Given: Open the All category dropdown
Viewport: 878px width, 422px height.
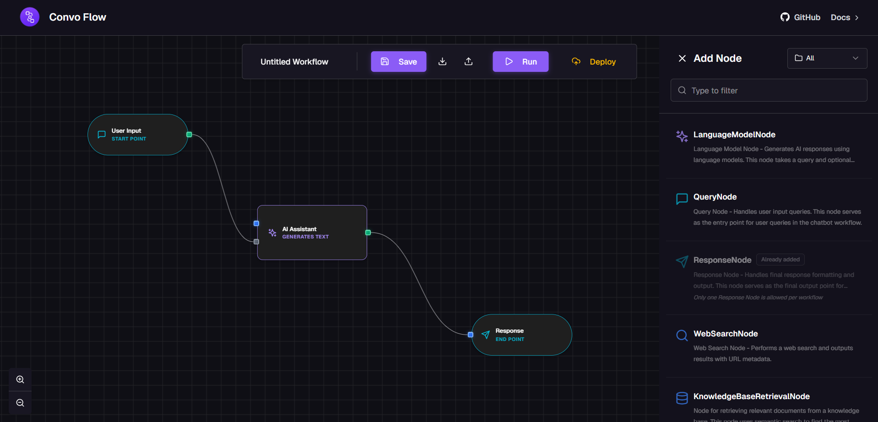Looking at the screenshot, I should [826, 58].
